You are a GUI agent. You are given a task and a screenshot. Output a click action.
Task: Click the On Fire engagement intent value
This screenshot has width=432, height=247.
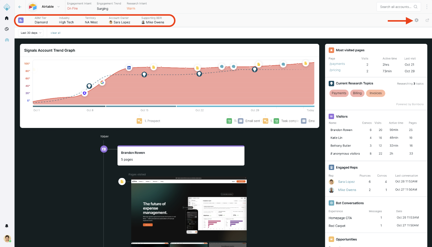(72, 9)
